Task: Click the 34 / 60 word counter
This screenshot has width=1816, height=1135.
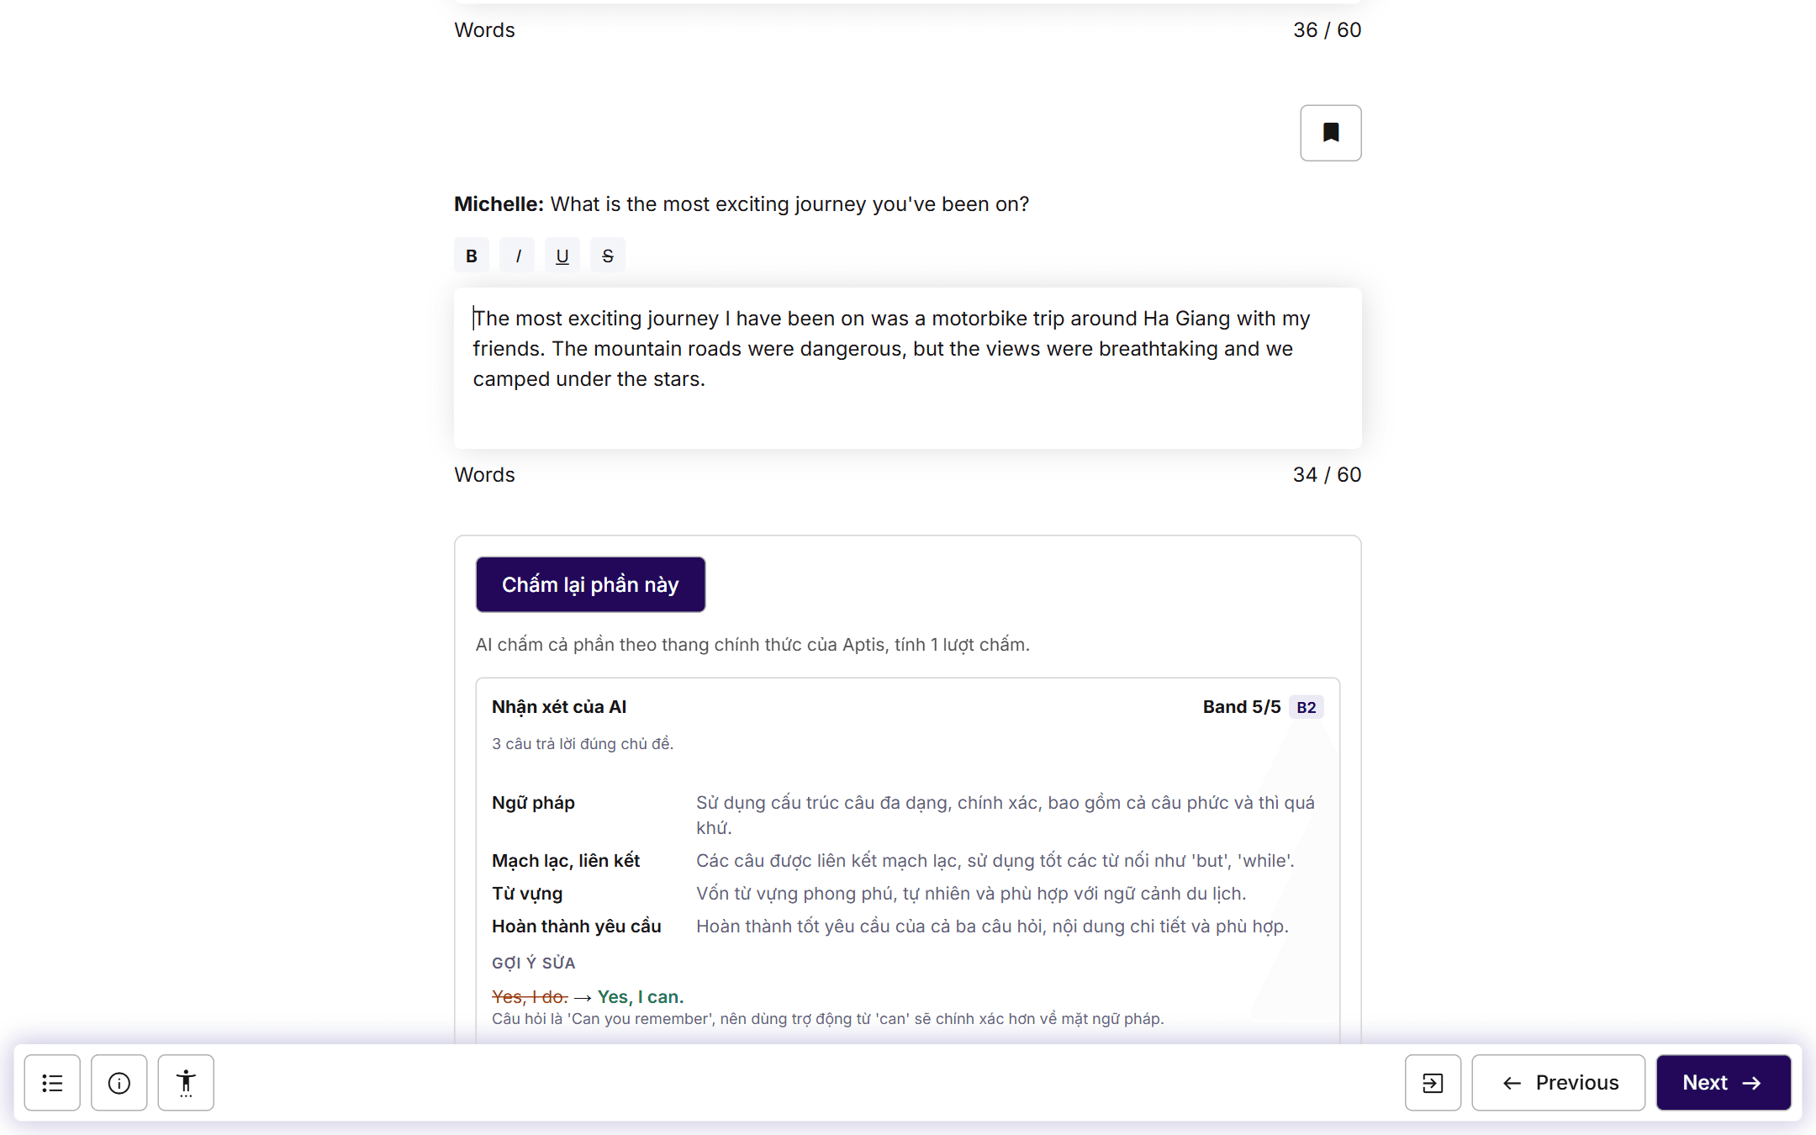Action: [x=1327, y=475]
